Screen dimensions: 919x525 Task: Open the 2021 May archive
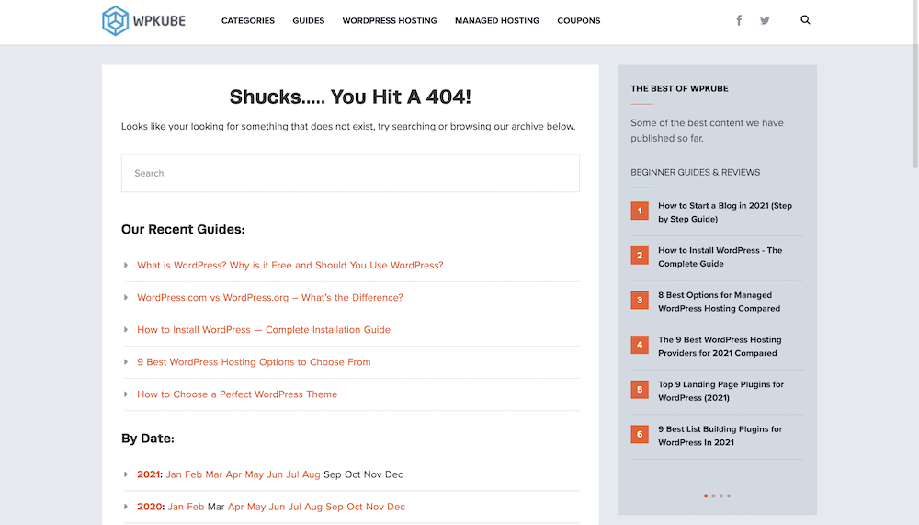point(255,474)
